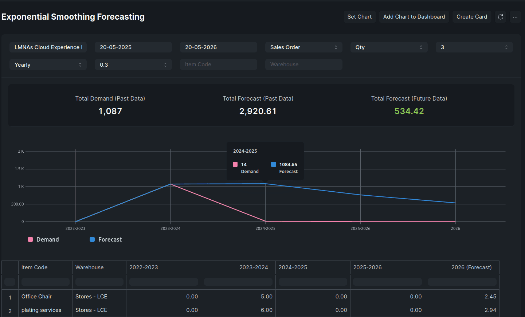Image resolution: width=525 pixels, height=317 pixels.
Task: Edit the from date 20-05-2025
Action: (133, 47)
